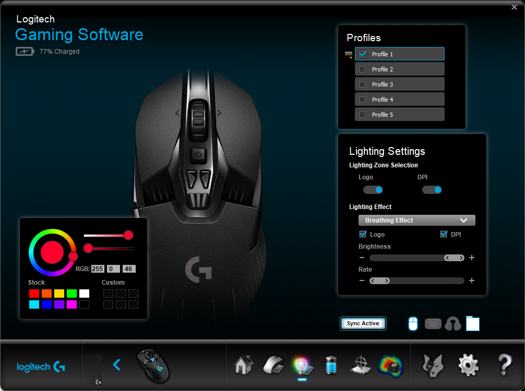This screenshot has width=525, height=391.
Task: Decrease rate with the minus icon
Action: click(x=362, y=280)
